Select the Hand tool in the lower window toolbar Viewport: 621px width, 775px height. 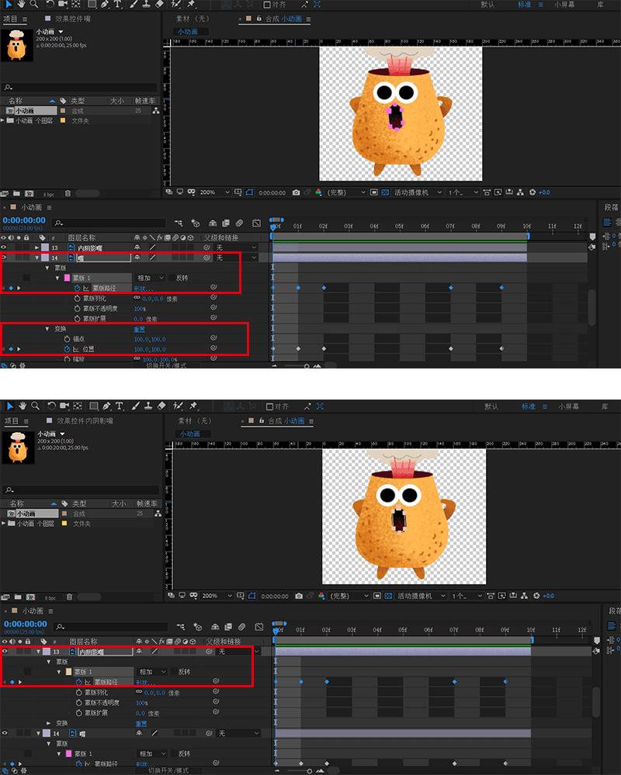coord(23,406)
